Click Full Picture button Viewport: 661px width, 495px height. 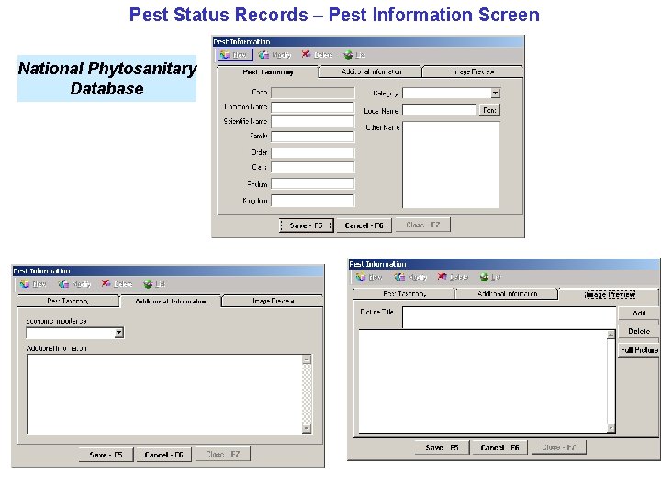[639, 350]
